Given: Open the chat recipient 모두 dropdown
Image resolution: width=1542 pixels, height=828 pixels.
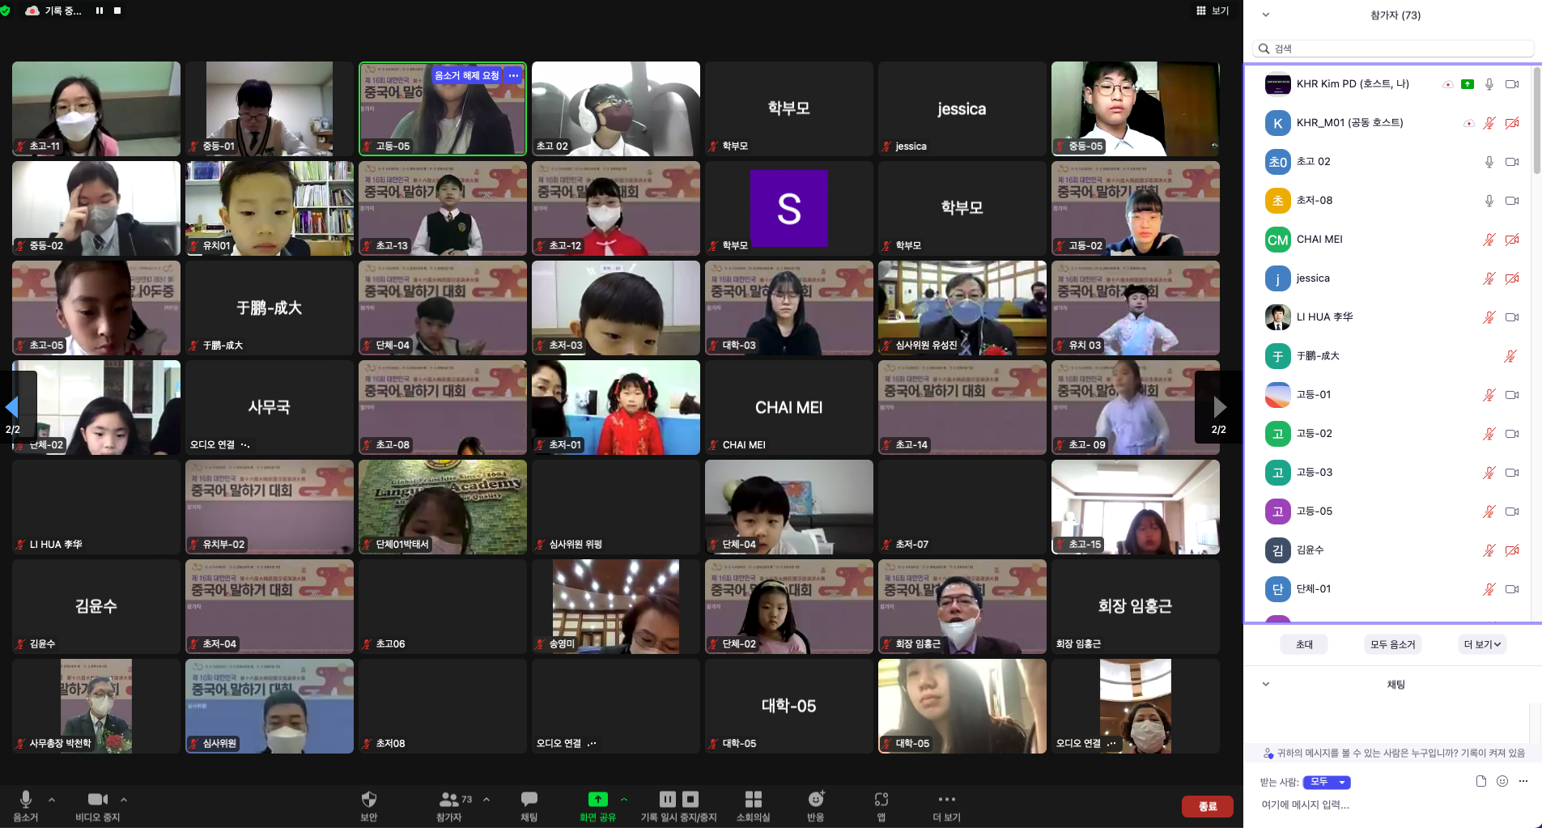Looking at the screenshot, I should (1327, 782).
